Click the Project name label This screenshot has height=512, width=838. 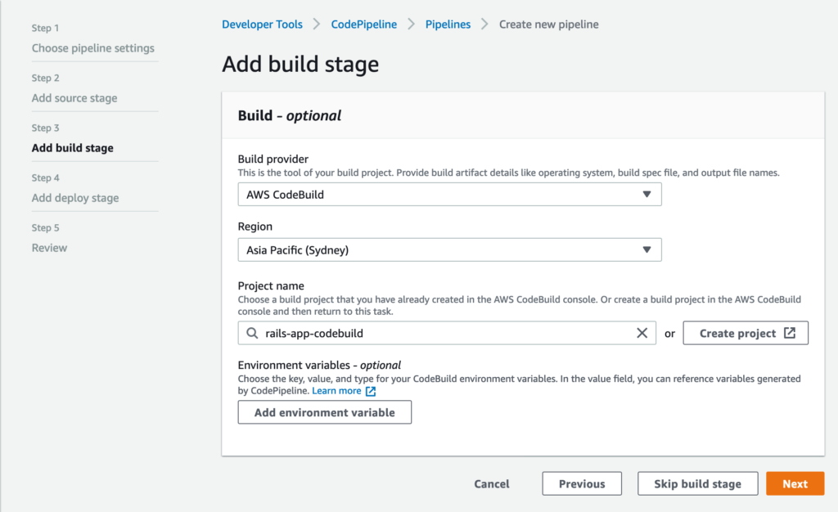pyautogui.click(x=271, y=285)
